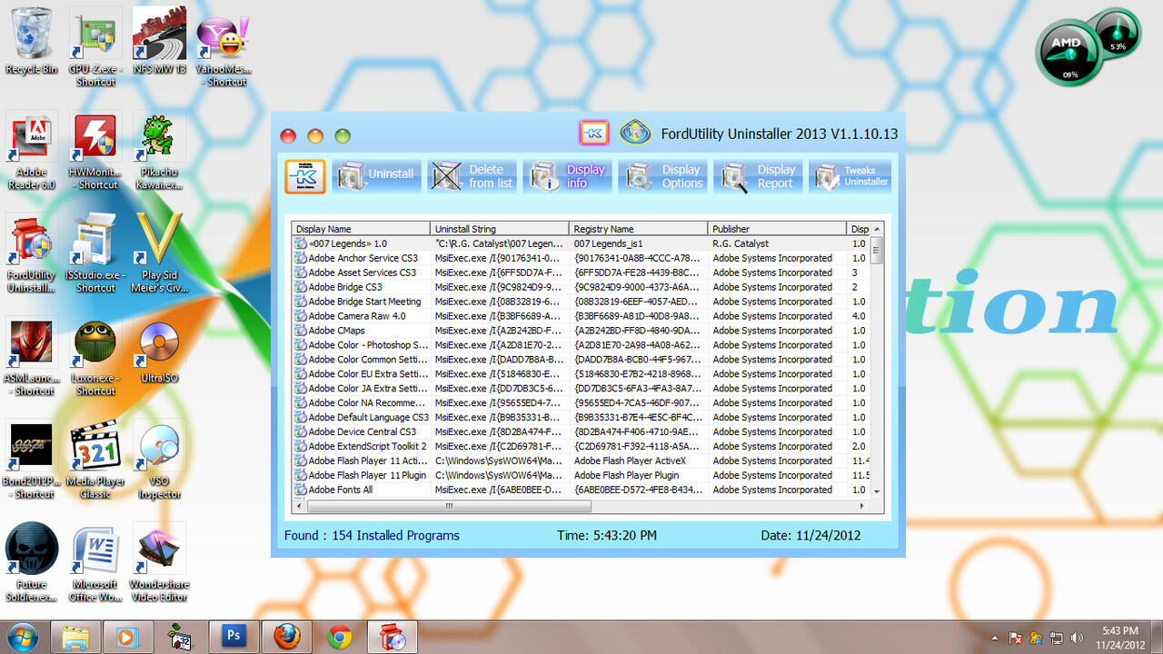
Task: Select Adobe Default Language CS3 entry
Action: click(581, 417)
